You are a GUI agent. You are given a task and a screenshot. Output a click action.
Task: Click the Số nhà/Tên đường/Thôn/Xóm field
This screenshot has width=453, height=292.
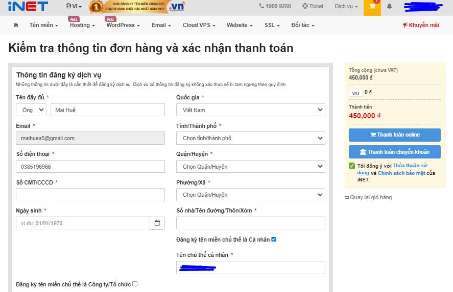[251, 223]
